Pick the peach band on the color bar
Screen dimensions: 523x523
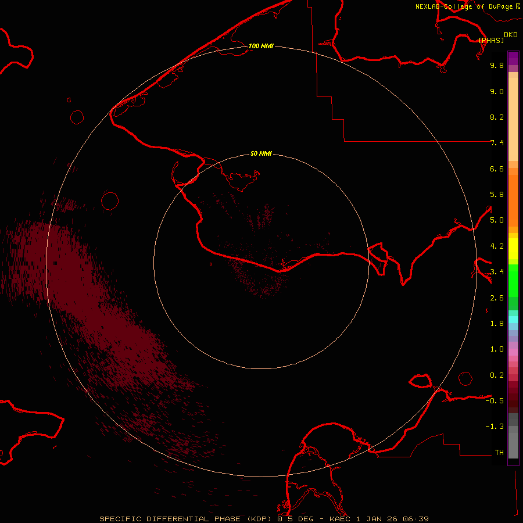click(x=513, y=119)
